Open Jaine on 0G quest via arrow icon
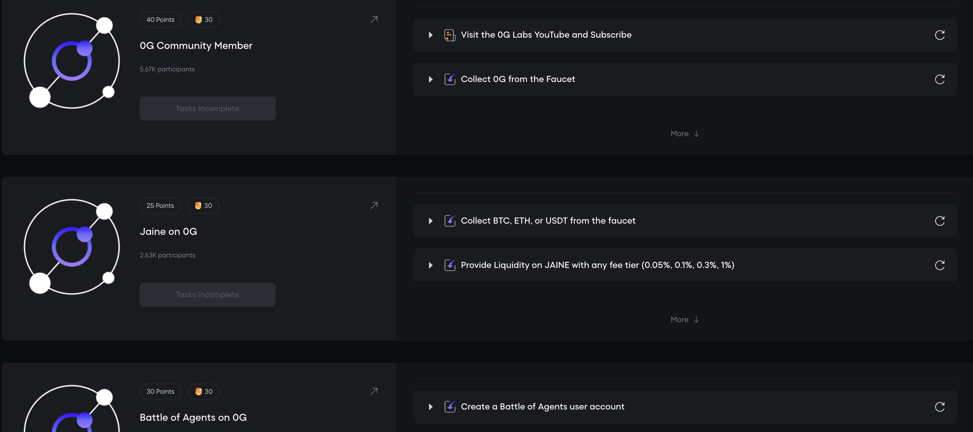The height and width of the screenshot is (432, 973). tap(374, 205)
